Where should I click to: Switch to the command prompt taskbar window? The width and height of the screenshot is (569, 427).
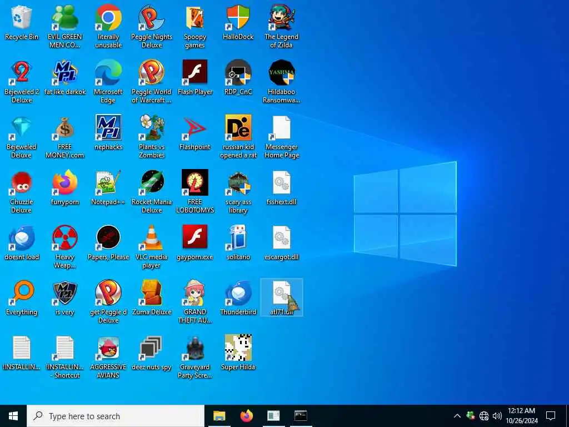(301, 416)
